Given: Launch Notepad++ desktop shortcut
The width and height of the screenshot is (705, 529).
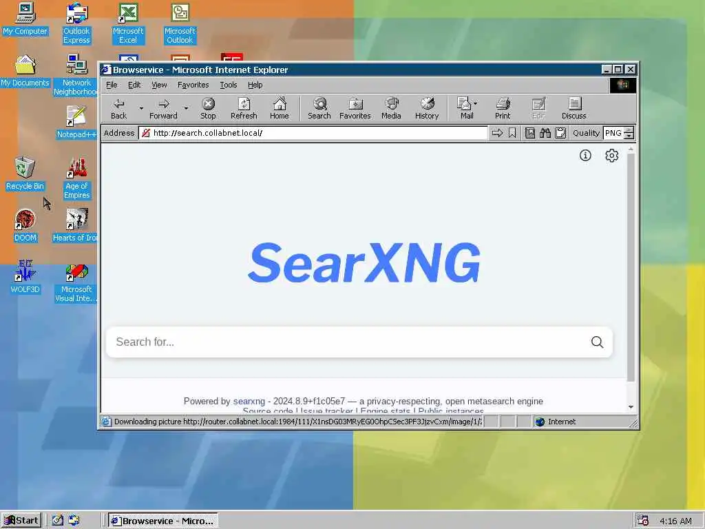Looking at the screenshot, I should pos(76,122).
